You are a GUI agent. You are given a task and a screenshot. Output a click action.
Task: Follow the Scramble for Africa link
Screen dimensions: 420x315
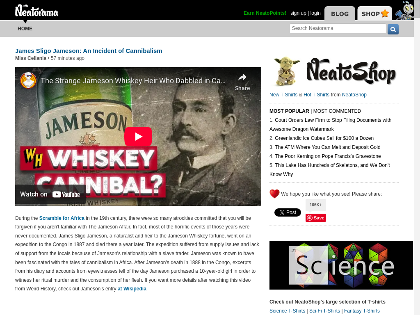[x=62, y=218]
